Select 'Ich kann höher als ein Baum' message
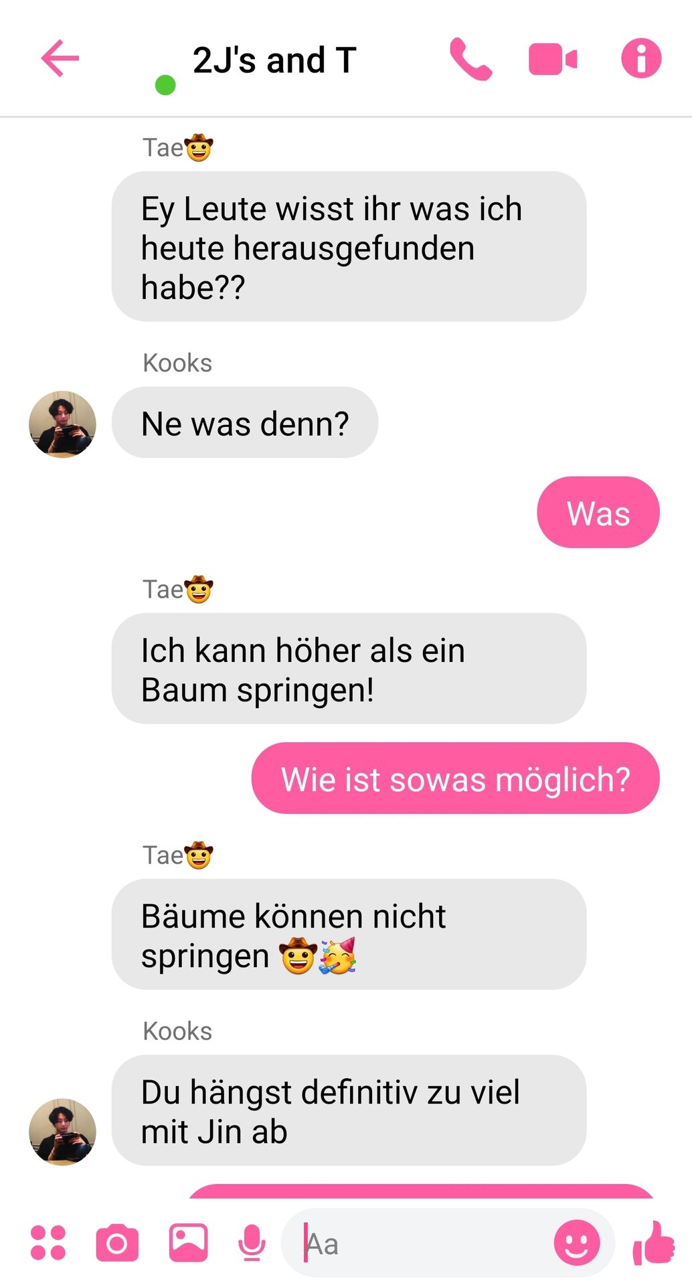 point(349,669)
